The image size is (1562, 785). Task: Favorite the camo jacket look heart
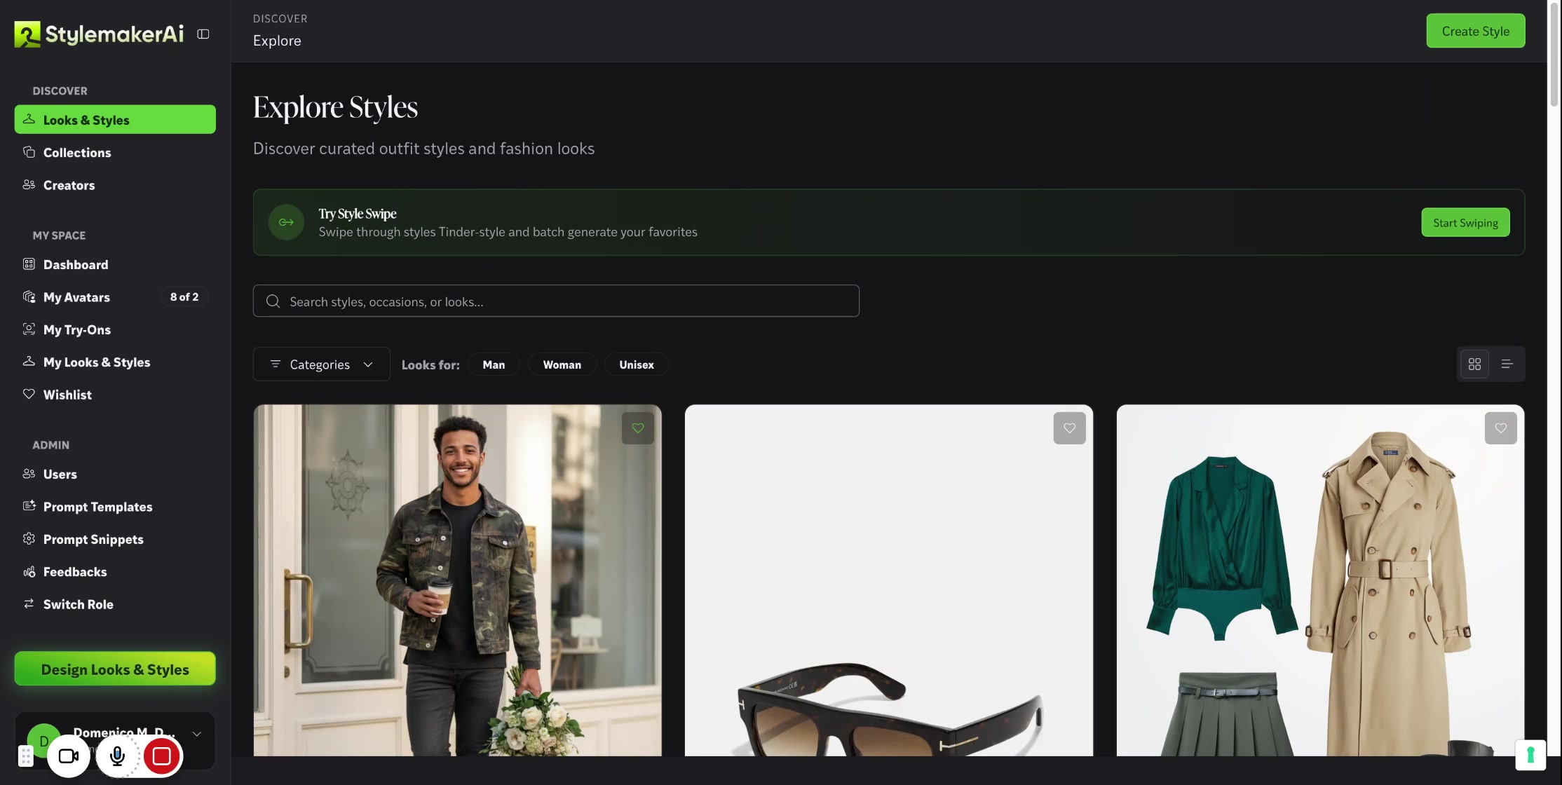tap(637, 428)
